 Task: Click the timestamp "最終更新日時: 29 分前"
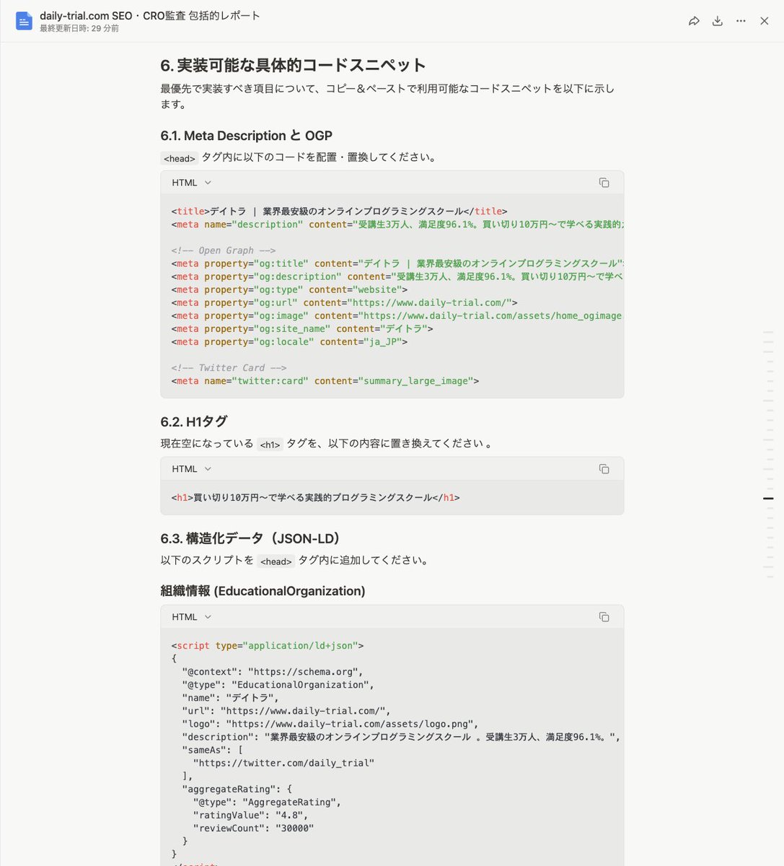(79, 30)
